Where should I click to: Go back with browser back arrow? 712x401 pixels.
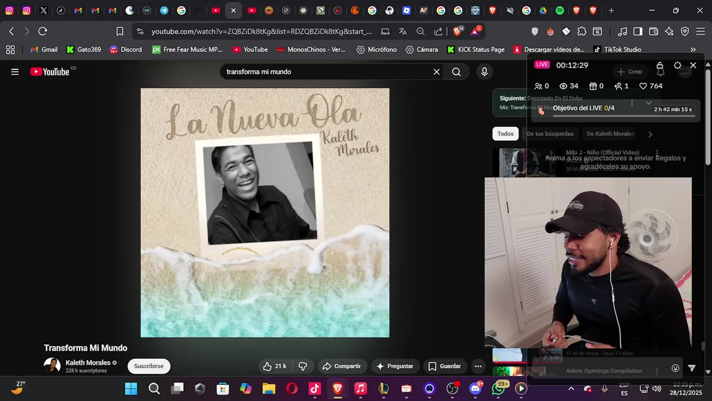point(12,31)
